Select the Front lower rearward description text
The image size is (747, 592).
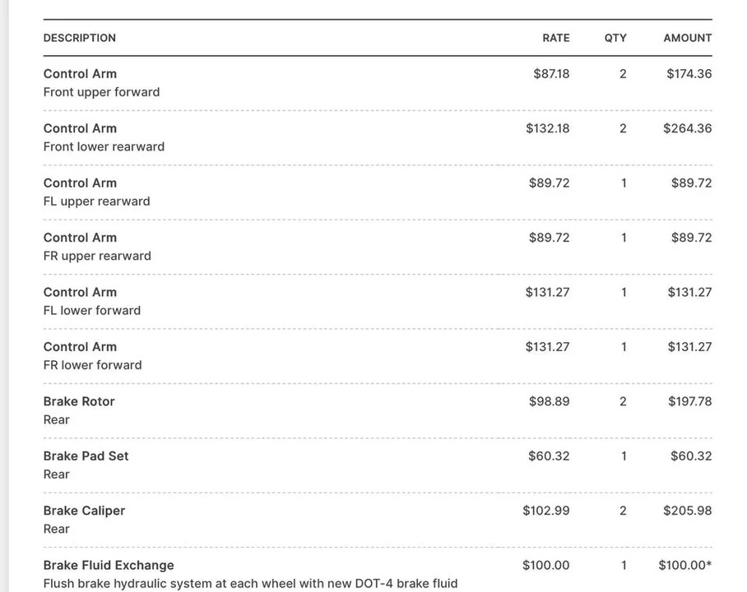pos(104,146)
